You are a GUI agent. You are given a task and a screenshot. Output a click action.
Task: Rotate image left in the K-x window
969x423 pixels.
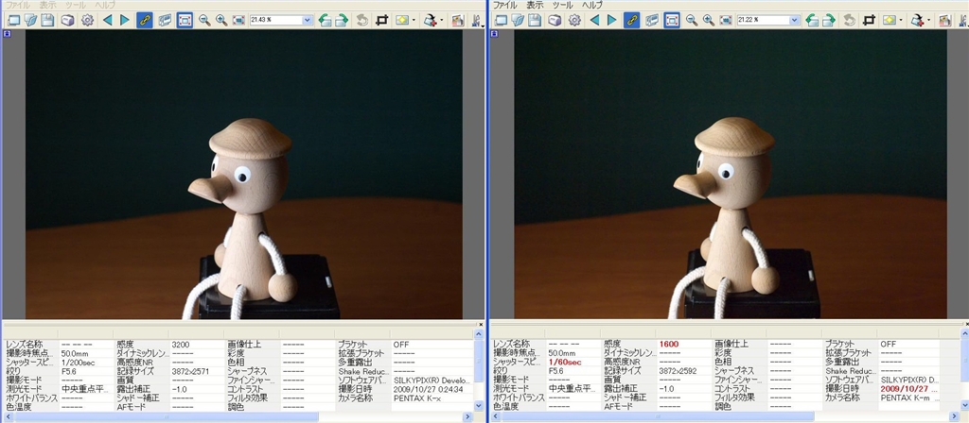pos(326,21)
